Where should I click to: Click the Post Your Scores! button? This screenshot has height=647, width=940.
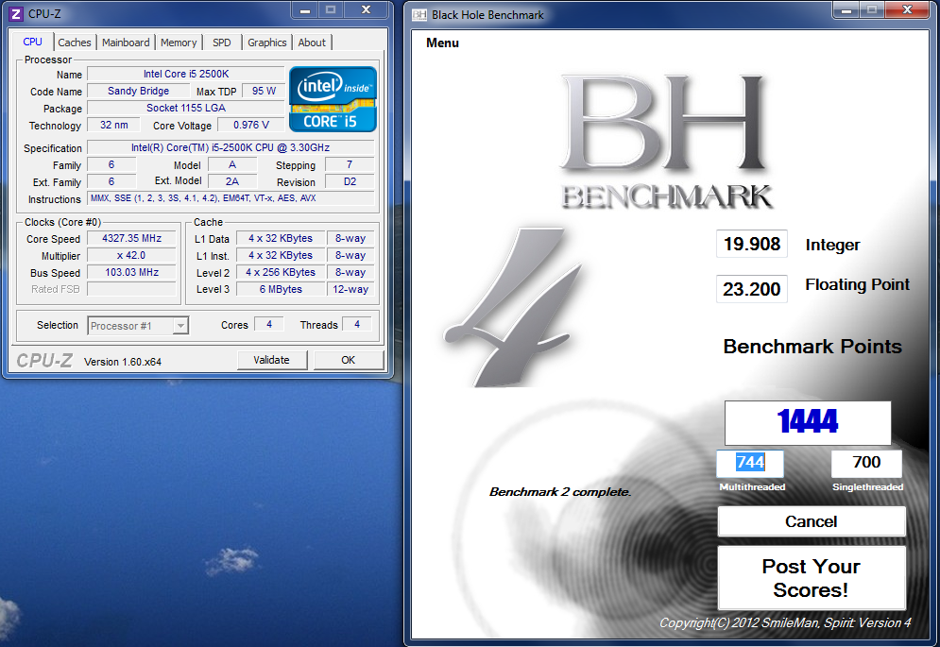click(x=812, y=578)
